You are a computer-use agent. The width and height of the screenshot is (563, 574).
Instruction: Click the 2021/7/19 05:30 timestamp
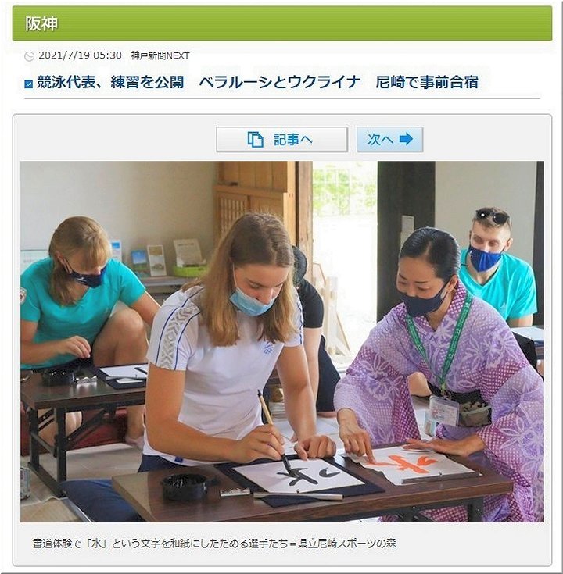(80, 55)
